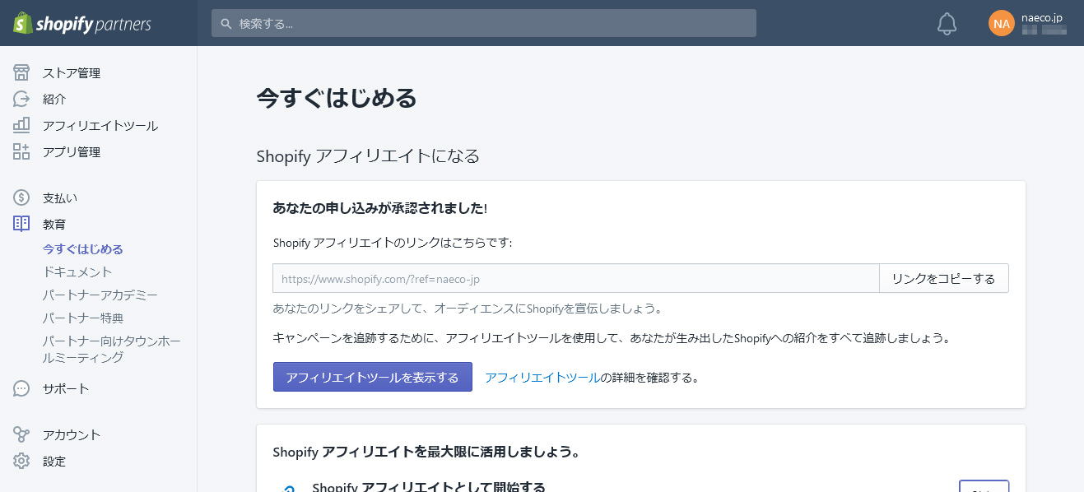Click the 紹介 referral arrow icon
Screen dimensions: 1084x492
21,99
